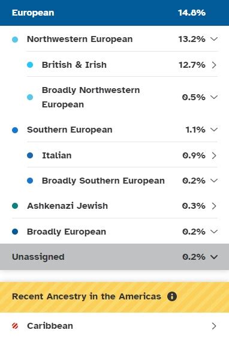This screenshot has width=229, height=339.
Task: Open British & Irish details arrow
Action: 214,65
